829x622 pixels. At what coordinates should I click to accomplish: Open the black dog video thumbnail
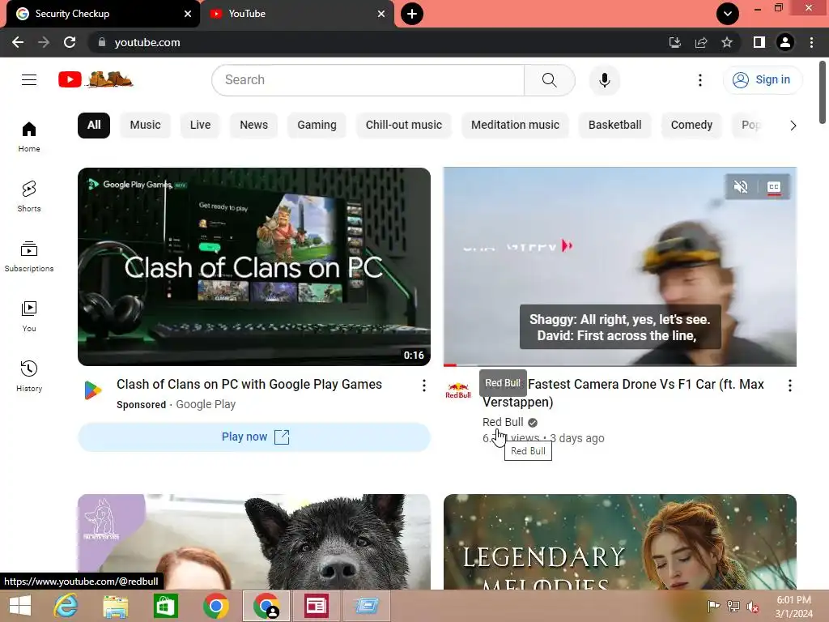[254, 542]
